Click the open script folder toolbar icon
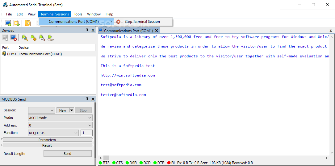335x166 pixels. coord(27,23)
